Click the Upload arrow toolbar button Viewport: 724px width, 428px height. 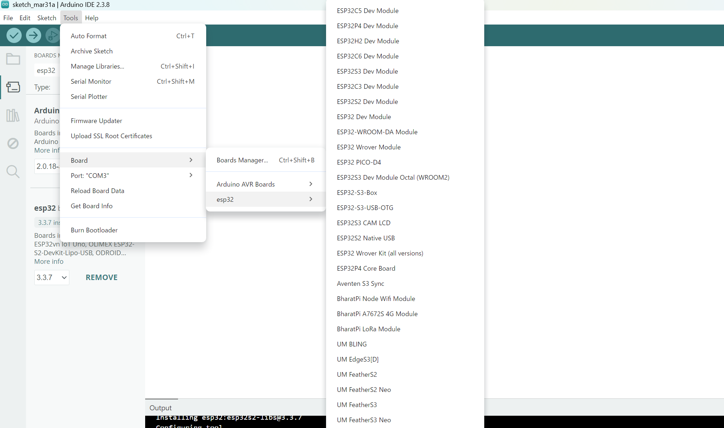(34, 35)
